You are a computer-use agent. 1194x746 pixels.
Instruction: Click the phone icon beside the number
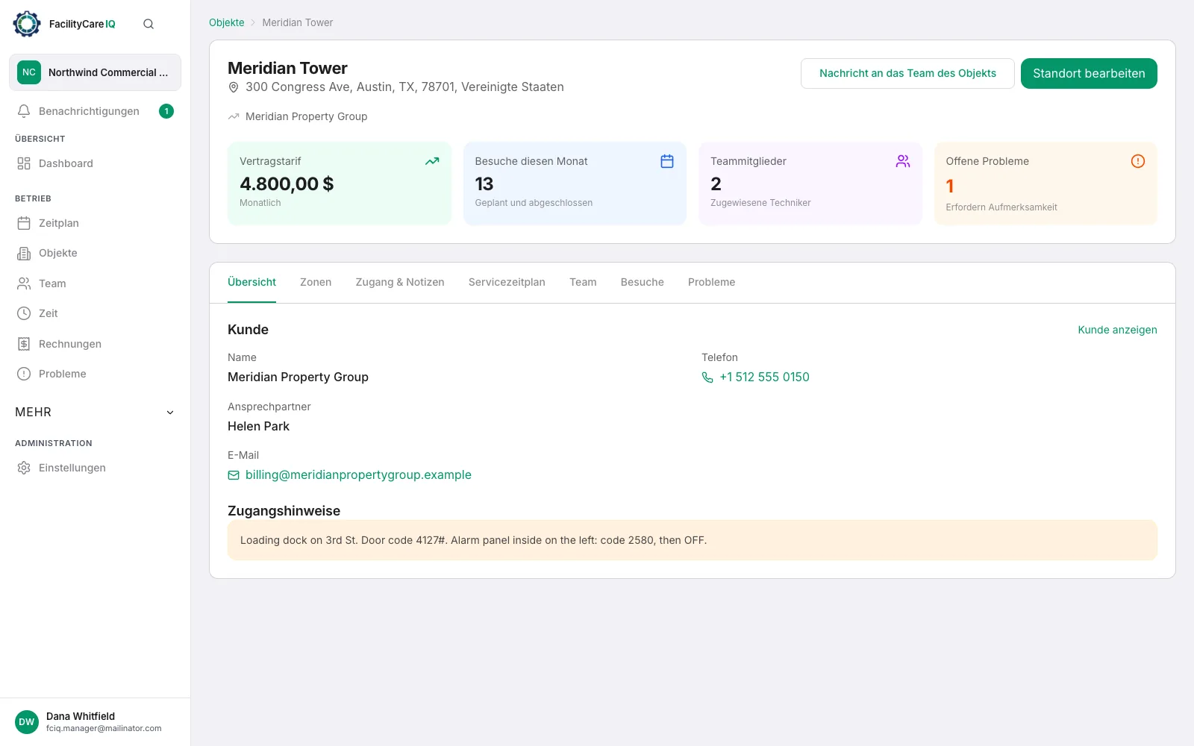pyautogui.click(x=707, y=377)
